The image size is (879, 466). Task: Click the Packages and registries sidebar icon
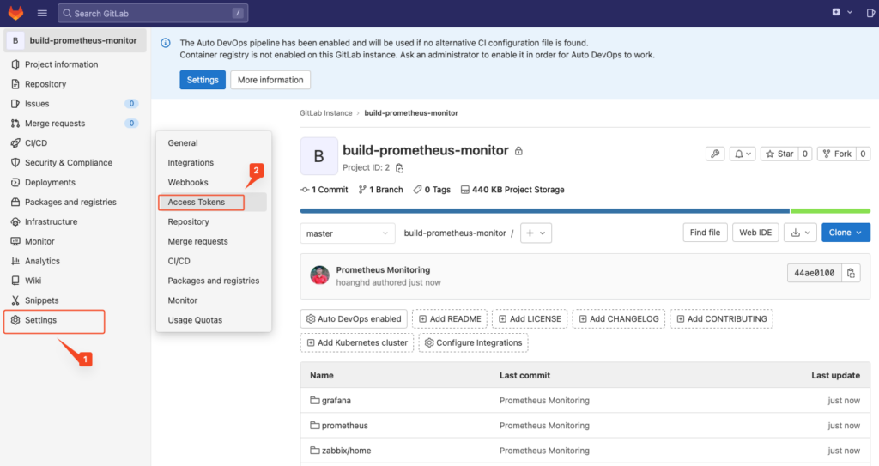(x=15, y=202)
